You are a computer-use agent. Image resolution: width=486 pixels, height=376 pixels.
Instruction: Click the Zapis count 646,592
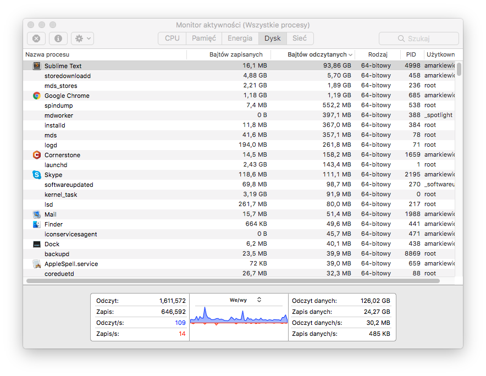tap(173, 312)
